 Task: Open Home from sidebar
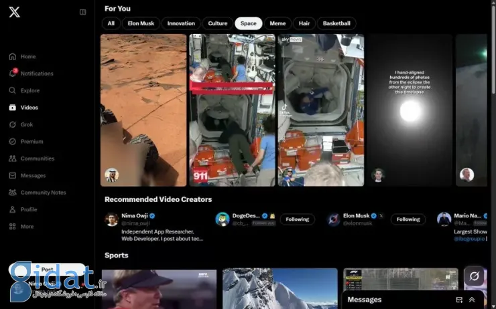[22, 56]
